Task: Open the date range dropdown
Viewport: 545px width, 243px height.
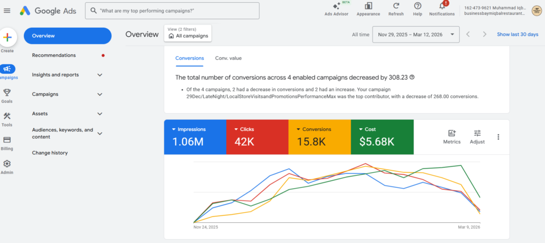Action: (x=416, y=35)
